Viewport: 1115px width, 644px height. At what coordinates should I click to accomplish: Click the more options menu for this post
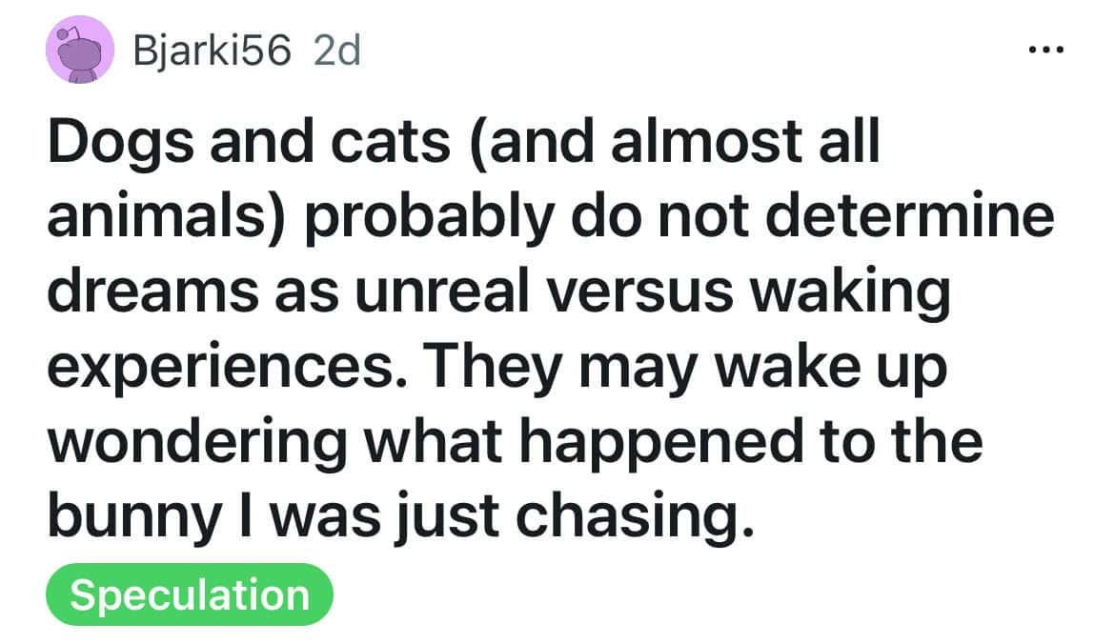pos(1044,50)
